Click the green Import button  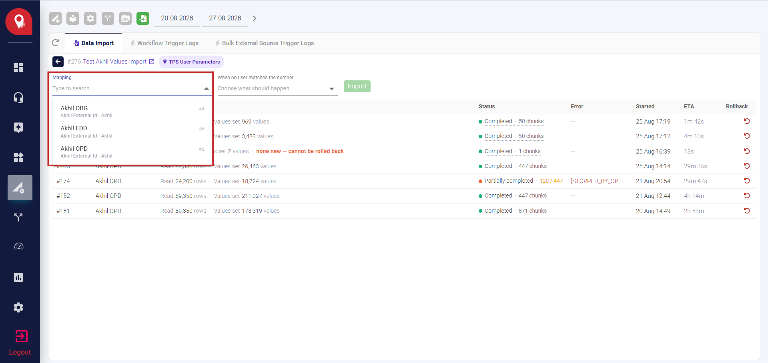[357, 86]
